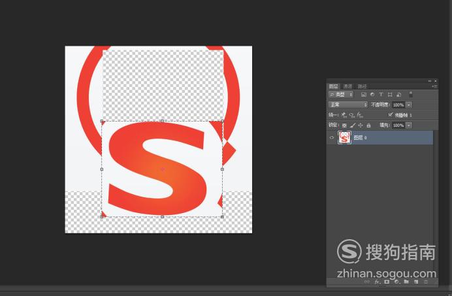The height and width of the screenshot is (296, 452).
Task: Click the bottom-center transform handle
Action: pos(162,217)
